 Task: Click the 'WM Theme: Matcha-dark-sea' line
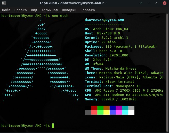point(111,69)
